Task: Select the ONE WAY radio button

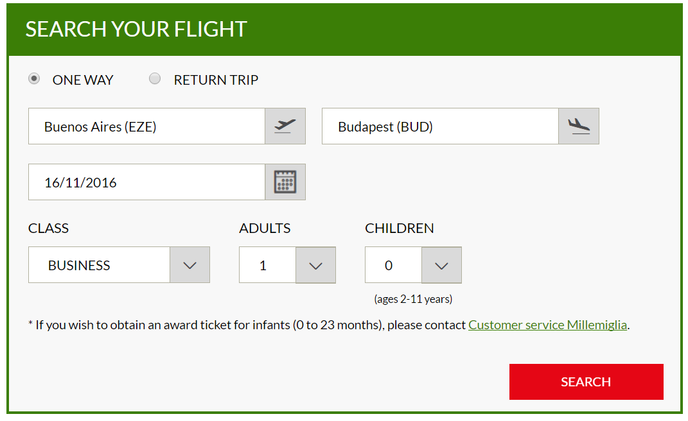Action: tap(34, 79)
